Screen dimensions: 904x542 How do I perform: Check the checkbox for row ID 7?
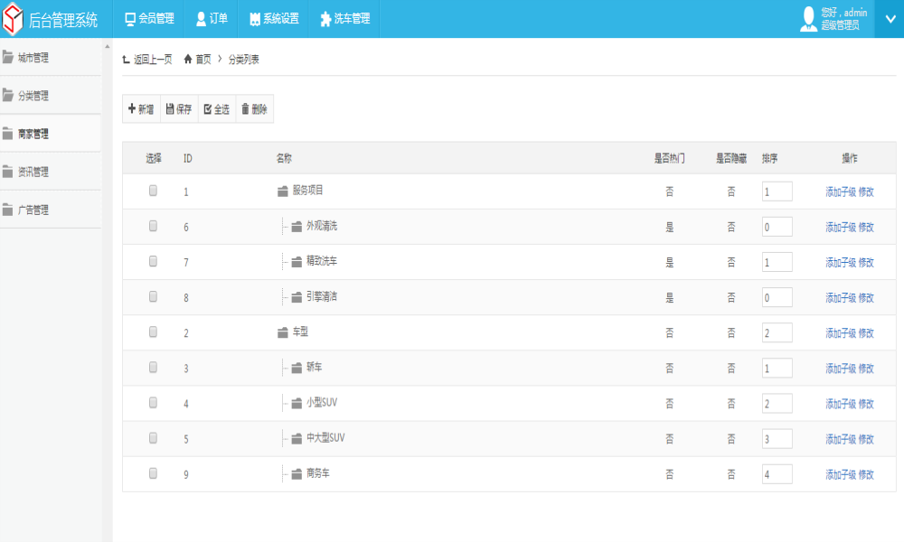pyautogui.click(x=153, y=261)
